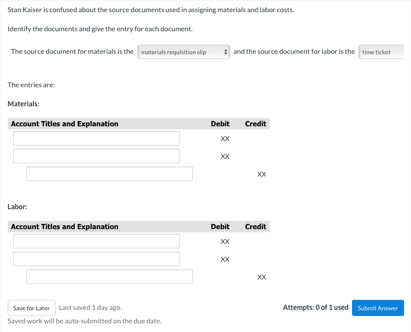Click 'The entries are:' text
The image size is (411, 332).
(x=31, y=85)
